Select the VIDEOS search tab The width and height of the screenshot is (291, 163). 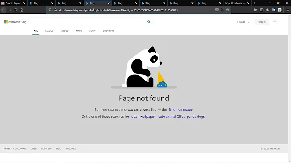click(x=65, y=31)
